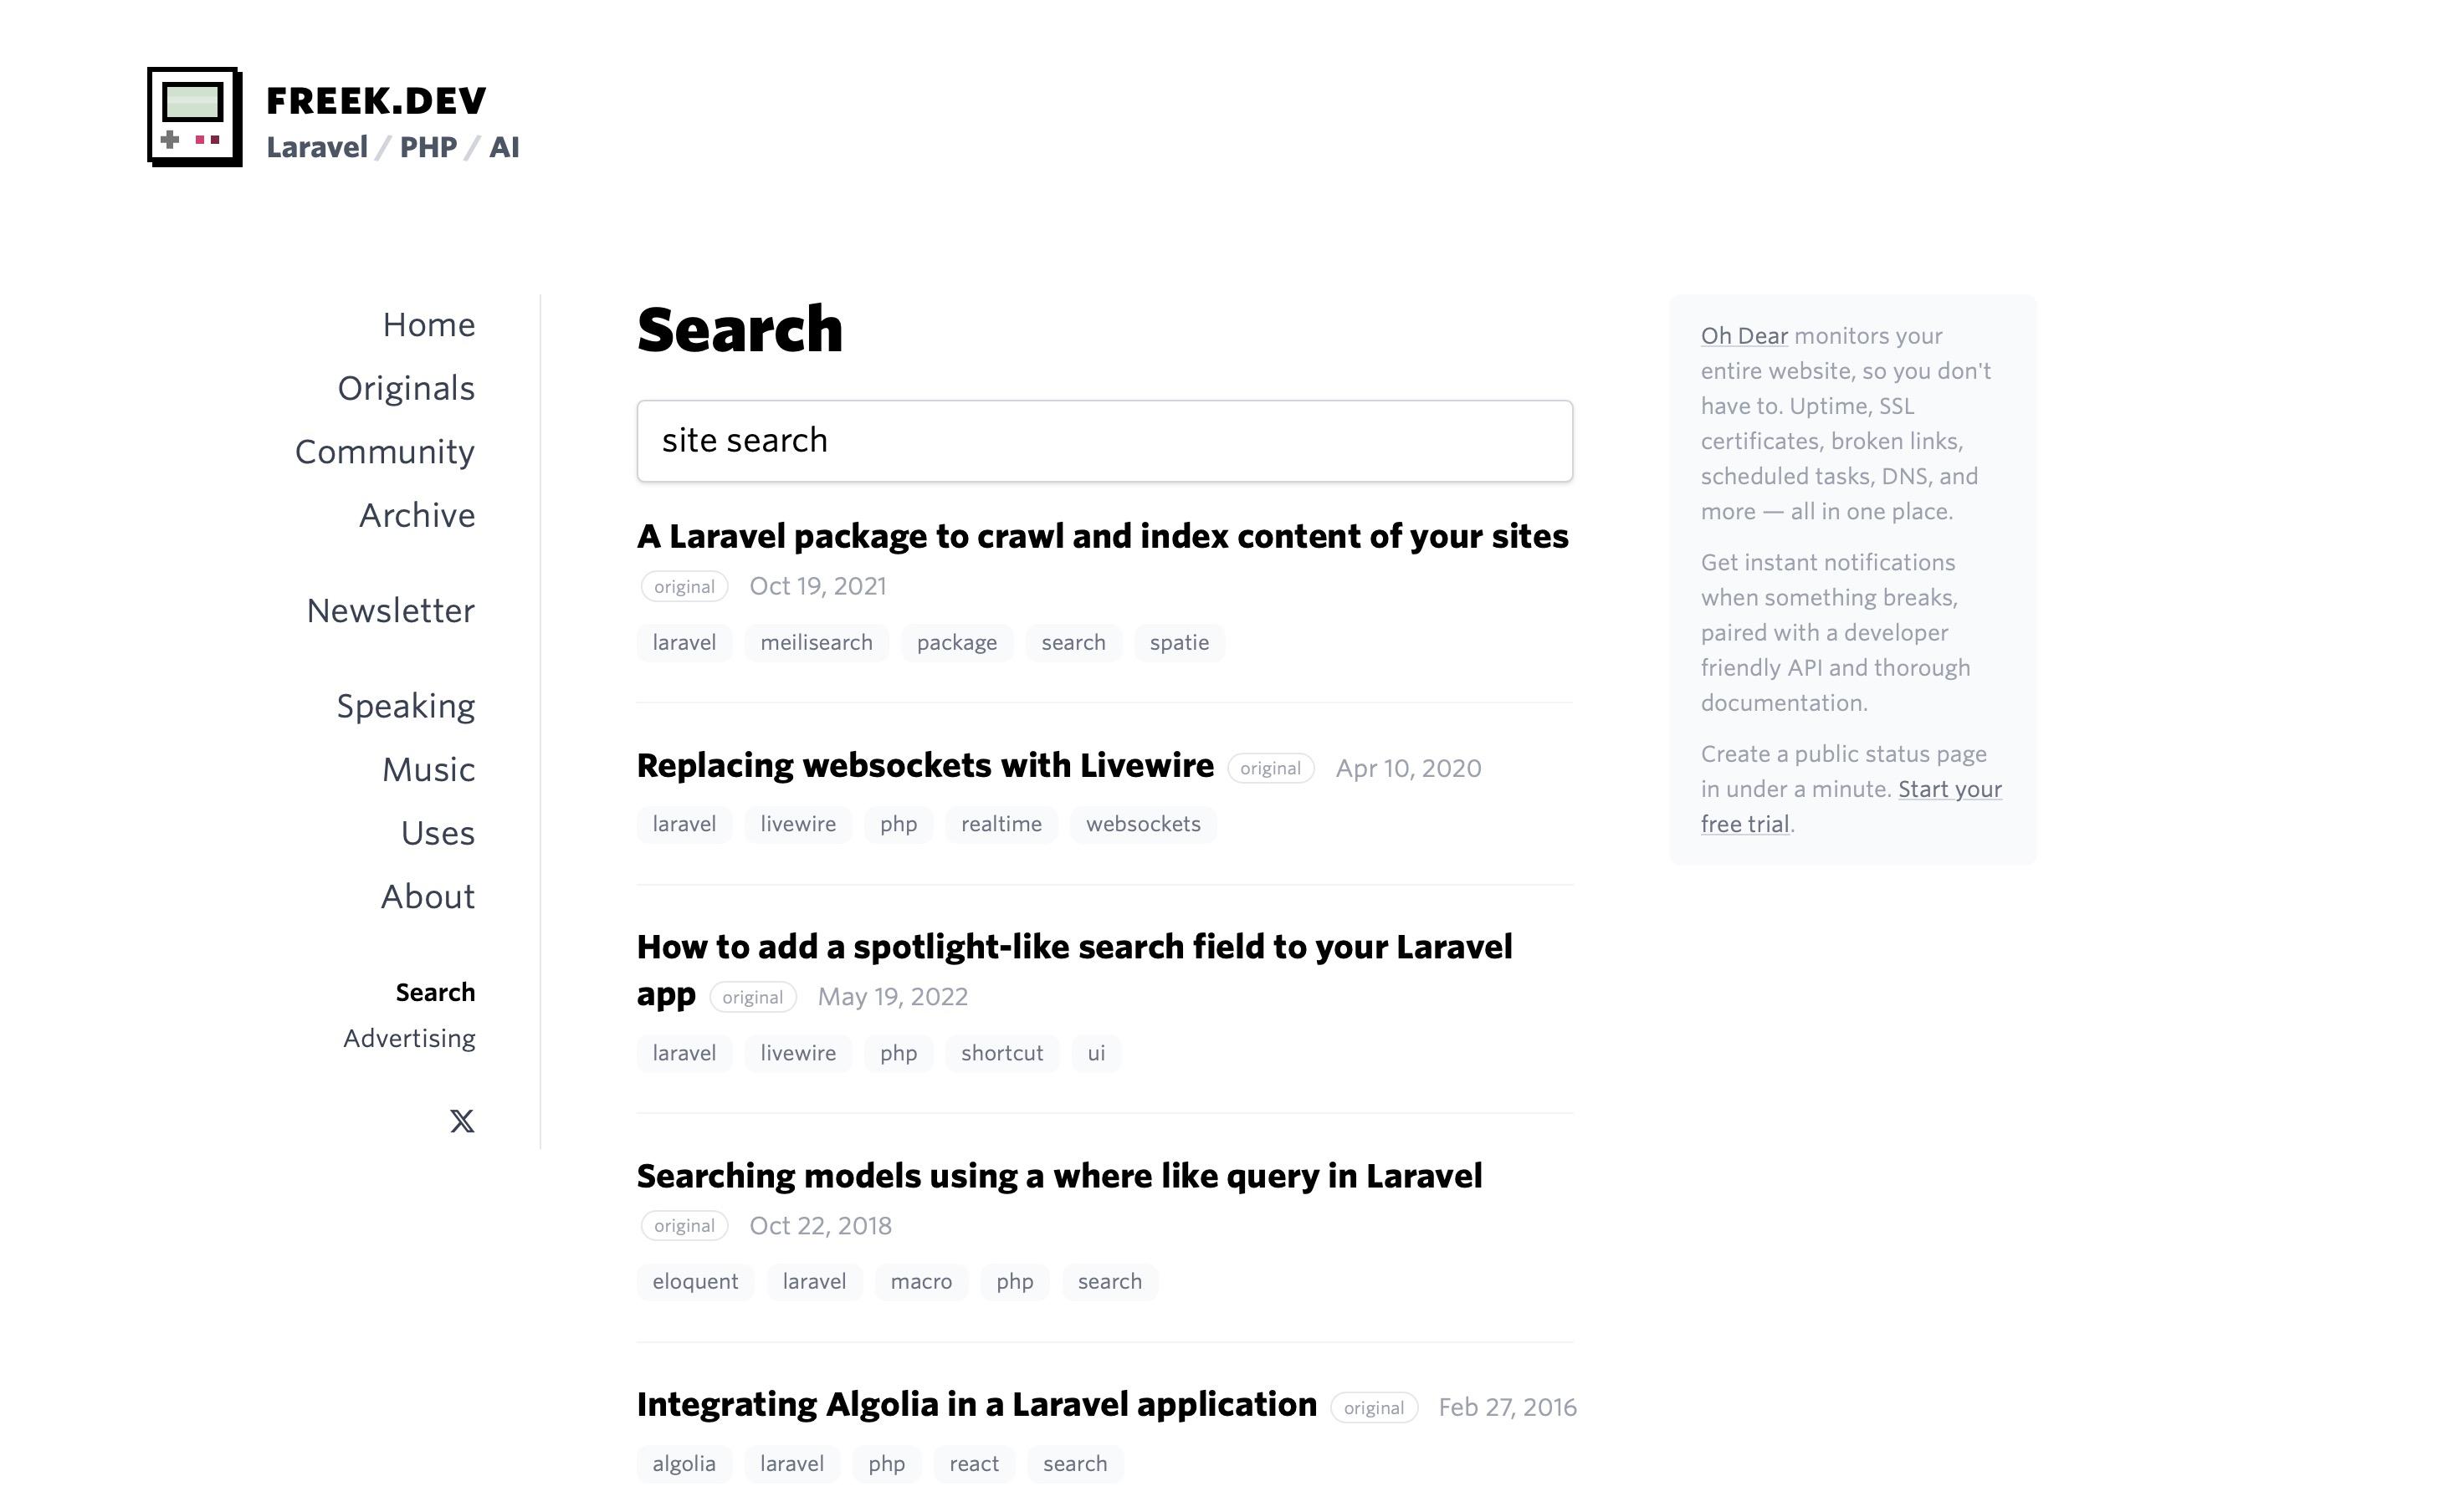Open the Advertising page link
Screen dimensions: 2438x1512
click(408, 1039)
